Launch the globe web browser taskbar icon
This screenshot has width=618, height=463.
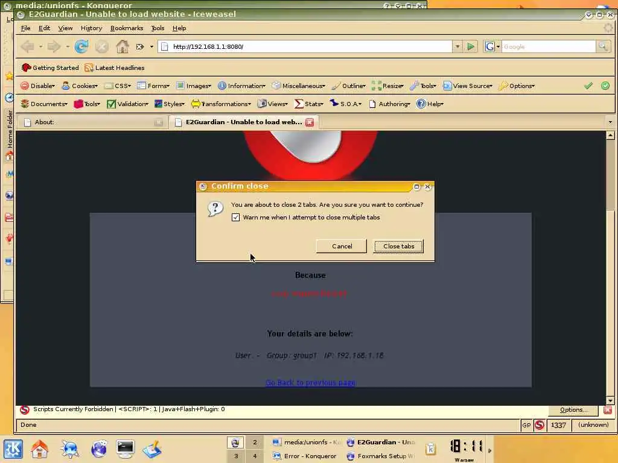click(98, 449)
